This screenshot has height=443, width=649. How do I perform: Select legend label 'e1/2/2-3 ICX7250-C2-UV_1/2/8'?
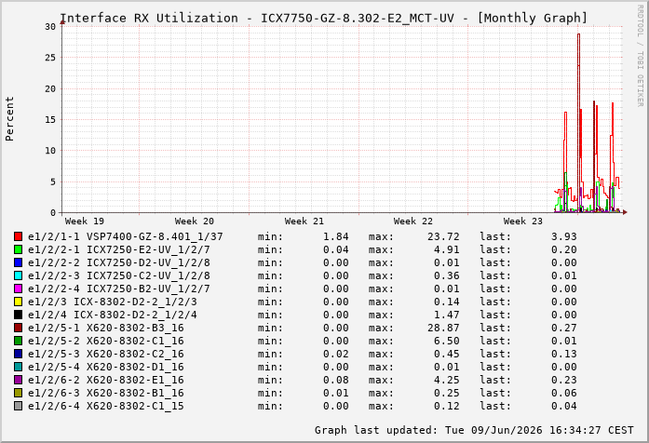coord(119,275)
